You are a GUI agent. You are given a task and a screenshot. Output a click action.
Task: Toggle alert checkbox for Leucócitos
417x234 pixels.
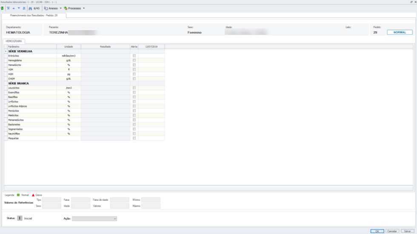pyautogui.click(x=134, y=88)
